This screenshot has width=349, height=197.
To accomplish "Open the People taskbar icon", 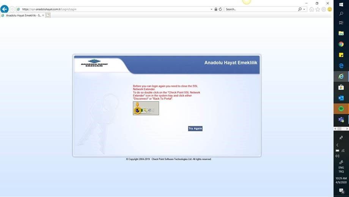I will coord(341,138).
